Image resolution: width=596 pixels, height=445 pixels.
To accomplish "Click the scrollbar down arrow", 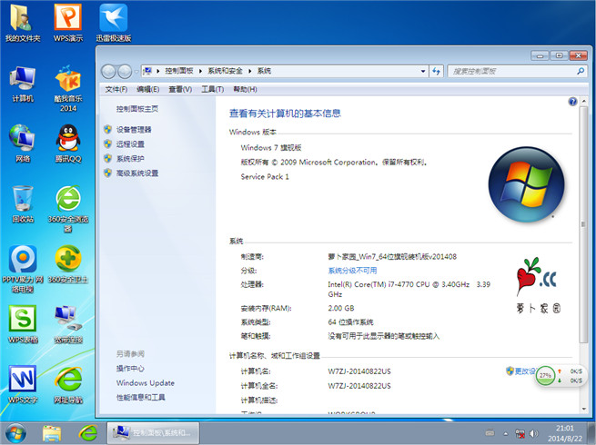I will coord(583,409).
